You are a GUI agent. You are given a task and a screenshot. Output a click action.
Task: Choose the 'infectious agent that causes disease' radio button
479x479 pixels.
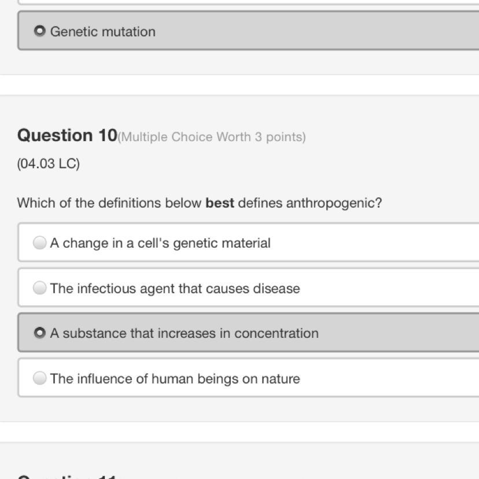click(39, 288)
